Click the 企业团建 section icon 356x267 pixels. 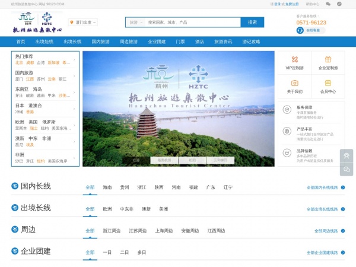[x=15, y=251]
